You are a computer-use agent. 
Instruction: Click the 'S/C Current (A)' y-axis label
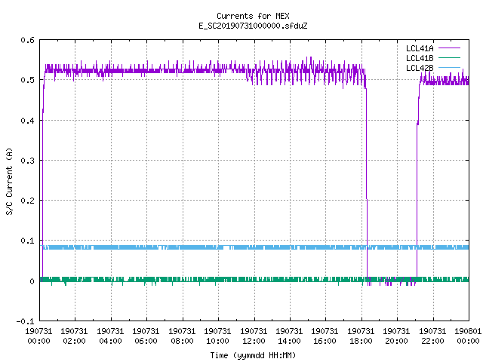click(9, 181)
